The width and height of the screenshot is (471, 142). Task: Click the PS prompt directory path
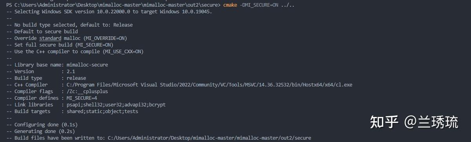(116, 5)
